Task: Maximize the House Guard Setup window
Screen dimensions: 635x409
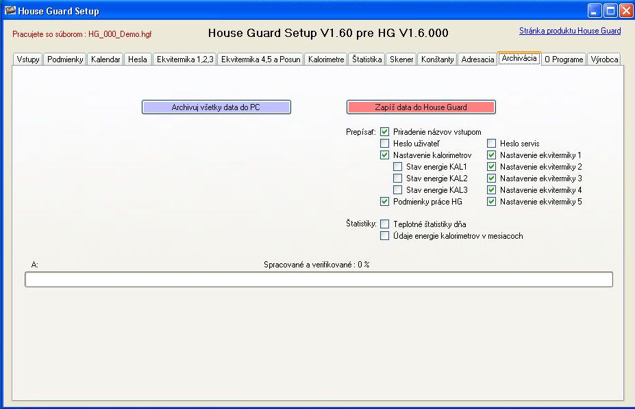Action: click(610, 10)
